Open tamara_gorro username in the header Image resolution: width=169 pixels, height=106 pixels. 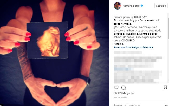pyautogui.click(x=132, y=6)
